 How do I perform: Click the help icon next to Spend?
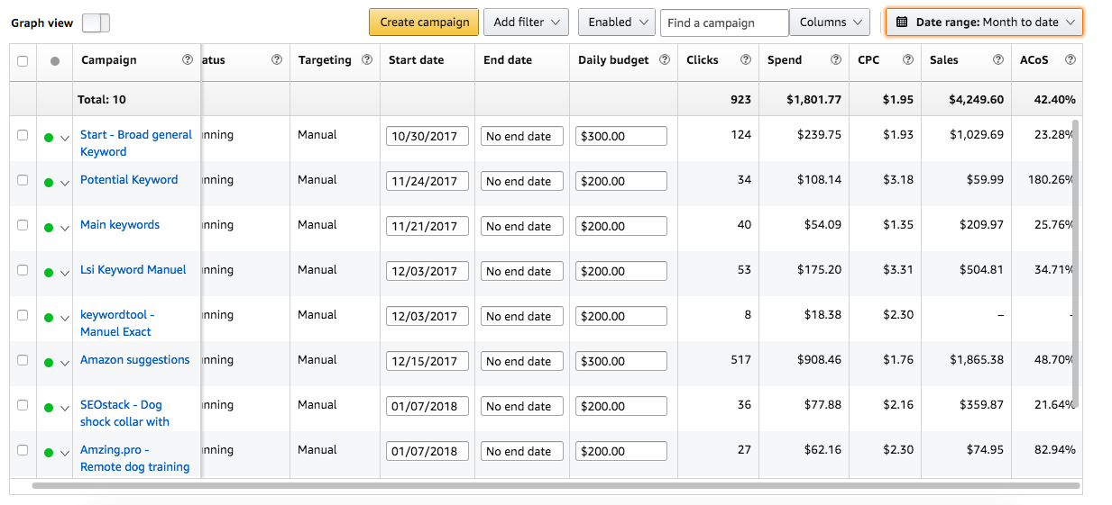tap(836, 60)
